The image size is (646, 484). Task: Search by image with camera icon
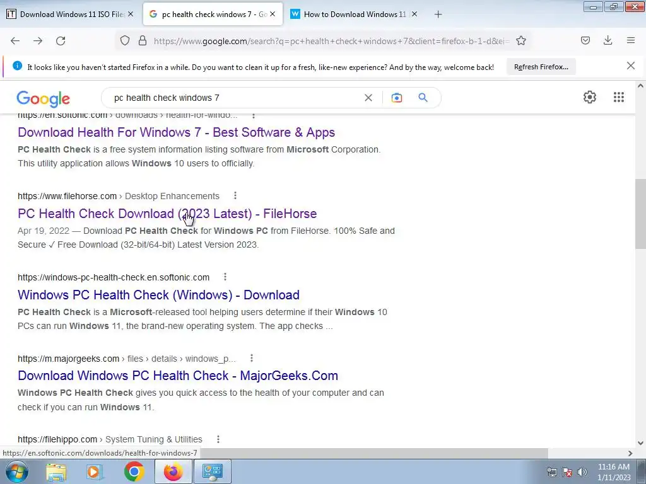click(x=396, y=98)
